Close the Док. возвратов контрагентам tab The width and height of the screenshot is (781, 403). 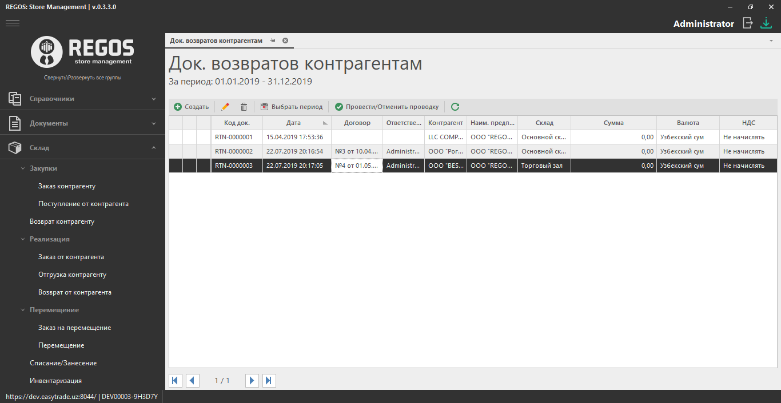pos(285,41)
